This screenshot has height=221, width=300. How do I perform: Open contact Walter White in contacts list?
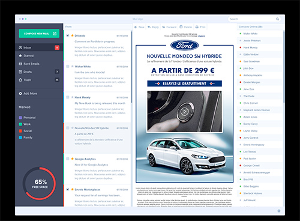[260, 34]
